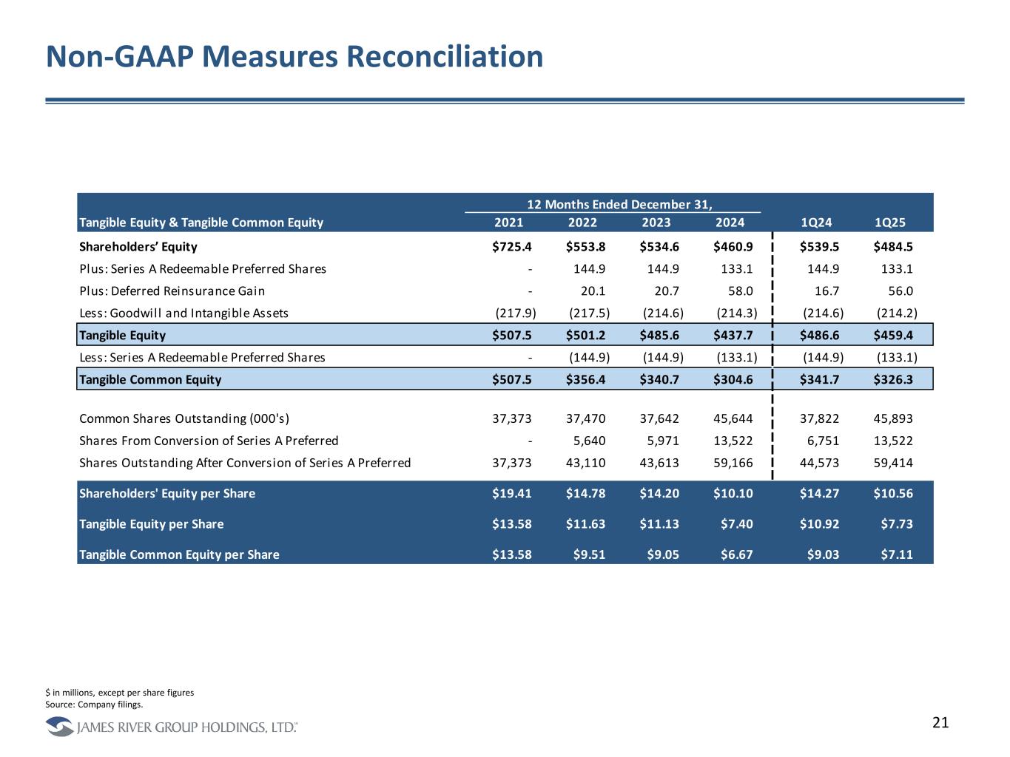Image resolution: width=1010 pixels, height=757 pixels.
Task: Click the Shareholders' Equity per Share label
Action: [167, 493]
